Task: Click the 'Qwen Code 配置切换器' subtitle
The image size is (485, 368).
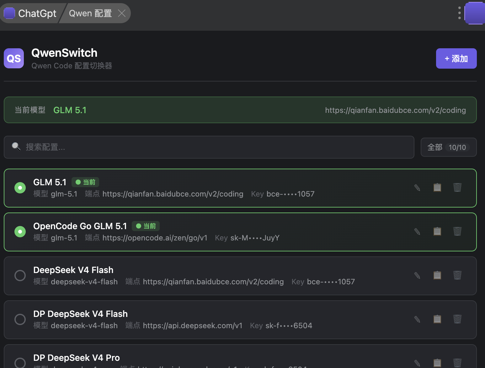Action: (72, 66)
